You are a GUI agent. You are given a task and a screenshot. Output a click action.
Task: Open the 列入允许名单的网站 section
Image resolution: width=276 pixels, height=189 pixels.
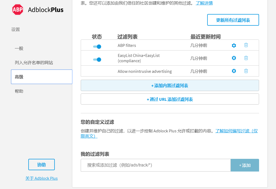[34, 63]
